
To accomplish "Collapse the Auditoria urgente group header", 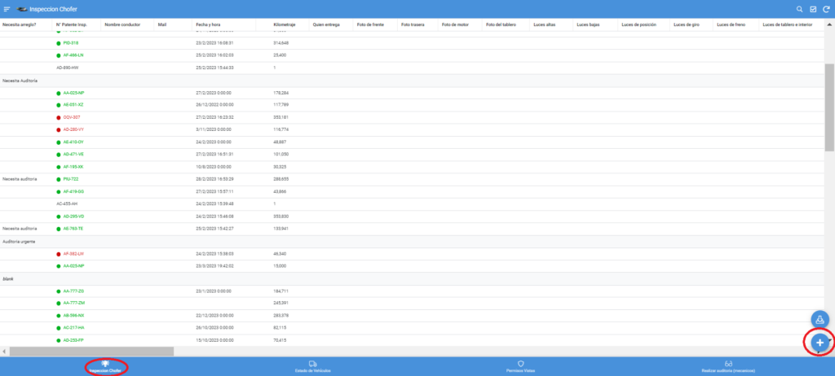I will [x=20, y=241].
